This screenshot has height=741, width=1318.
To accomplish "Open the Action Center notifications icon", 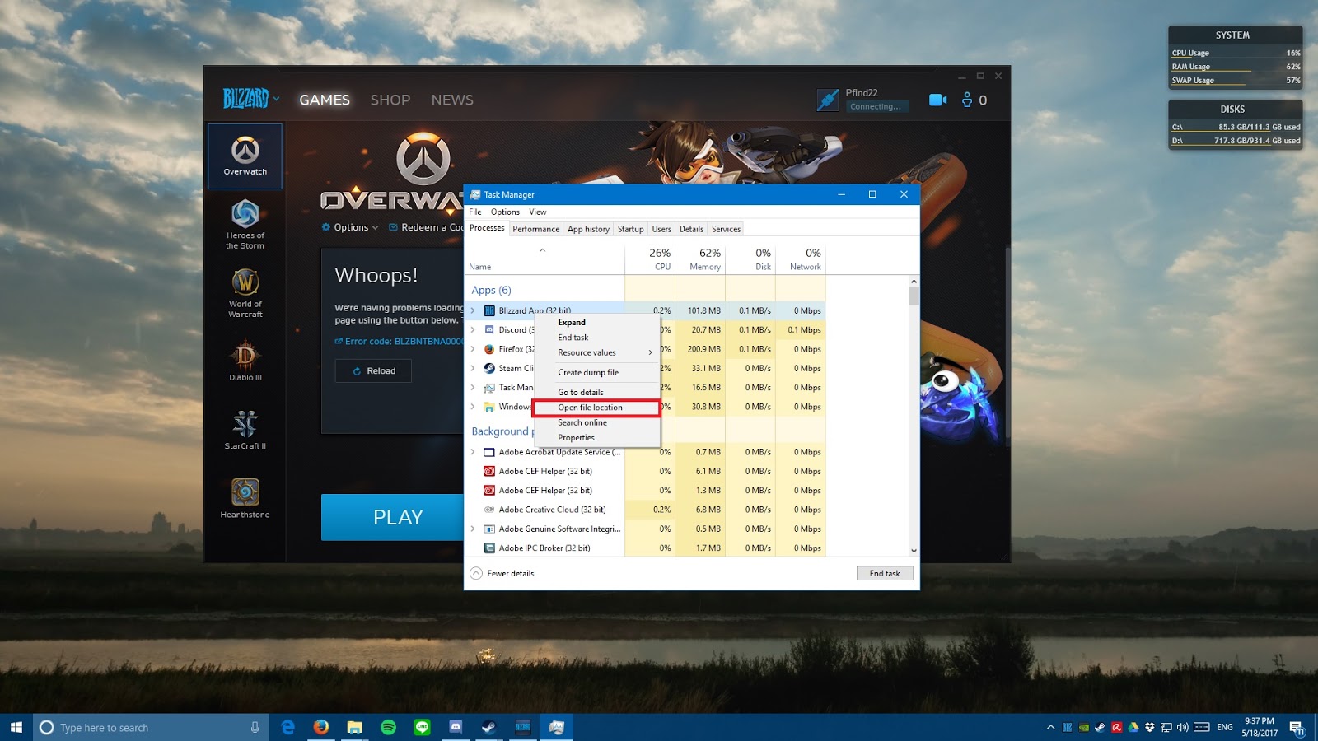I will tap(1297, 727).
